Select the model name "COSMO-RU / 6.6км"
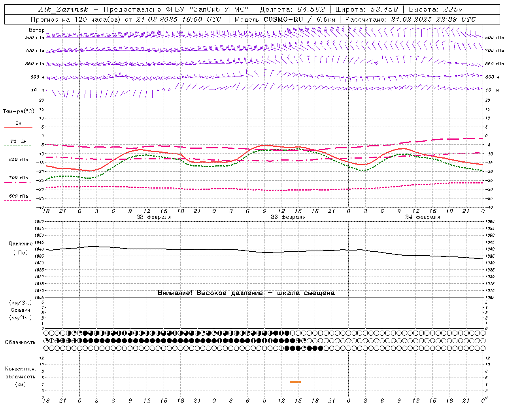Viewport: 506px width, 404px height. 299,19
